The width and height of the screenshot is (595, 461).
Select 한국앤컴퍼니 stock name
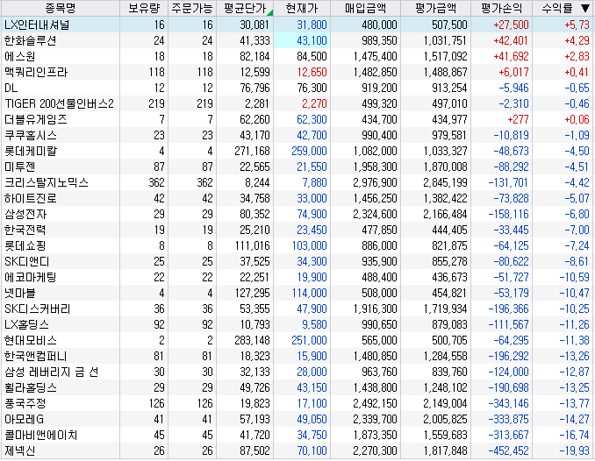click(36, 357)
